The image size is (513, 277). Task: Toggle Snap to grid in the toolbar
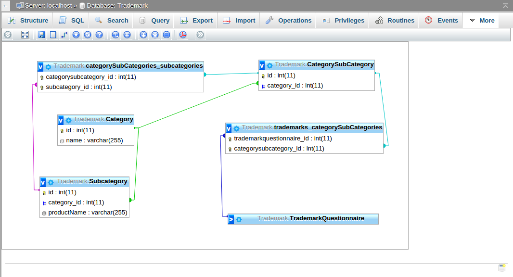[x=127, y=35]
